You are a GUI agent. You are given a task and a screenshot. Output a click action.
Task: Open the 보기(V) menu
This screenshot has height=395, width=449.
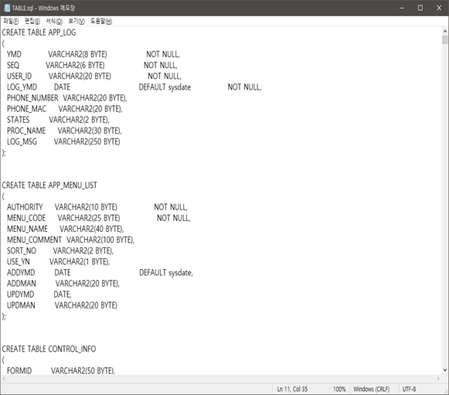[x=77, y=21]
